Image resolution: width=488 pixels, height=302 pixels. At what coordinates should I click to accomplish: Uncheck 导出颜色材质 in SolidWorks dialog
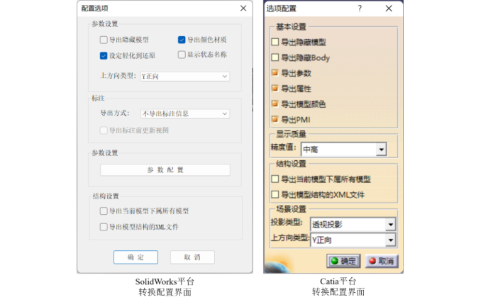[182, 40]
